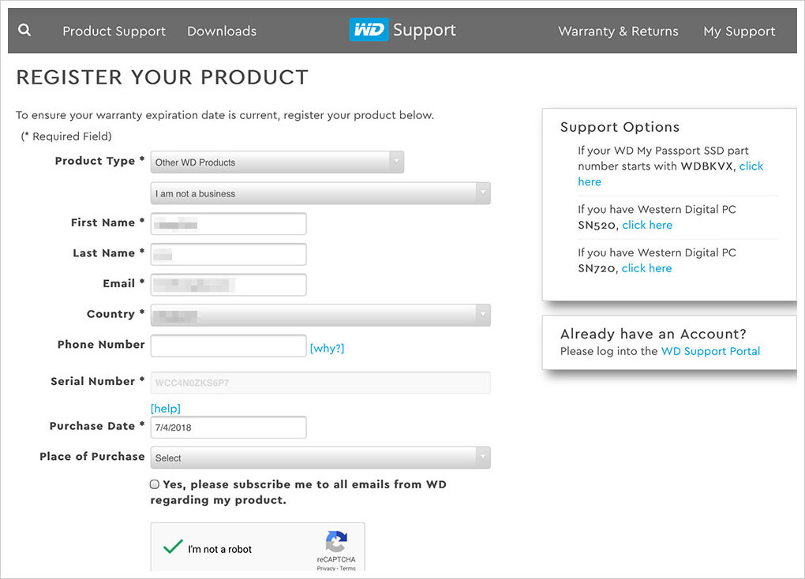Viewport: 805px width, 579px height.
Task: Open the WD Support Portal link
Action: click(710, 351)
